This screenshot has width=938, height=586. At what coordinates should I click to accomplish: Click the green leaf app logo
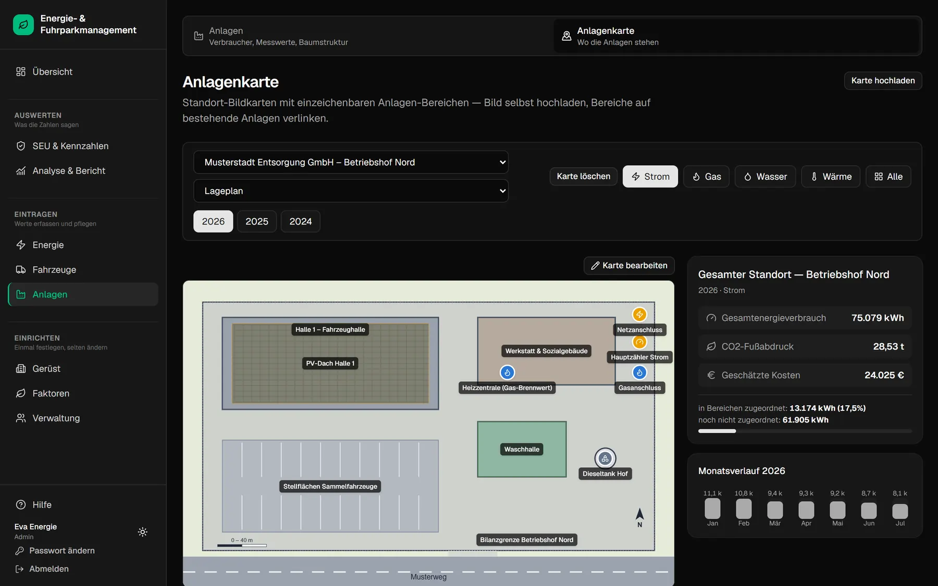pyautogui.click(x=23, y=24)
